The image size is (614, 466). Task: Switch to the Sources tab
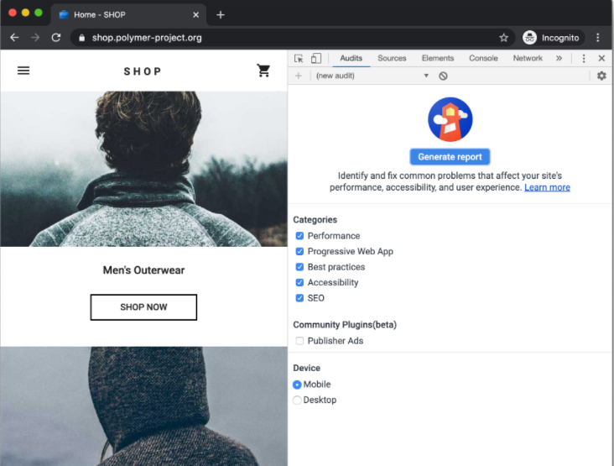pos(392,59)
